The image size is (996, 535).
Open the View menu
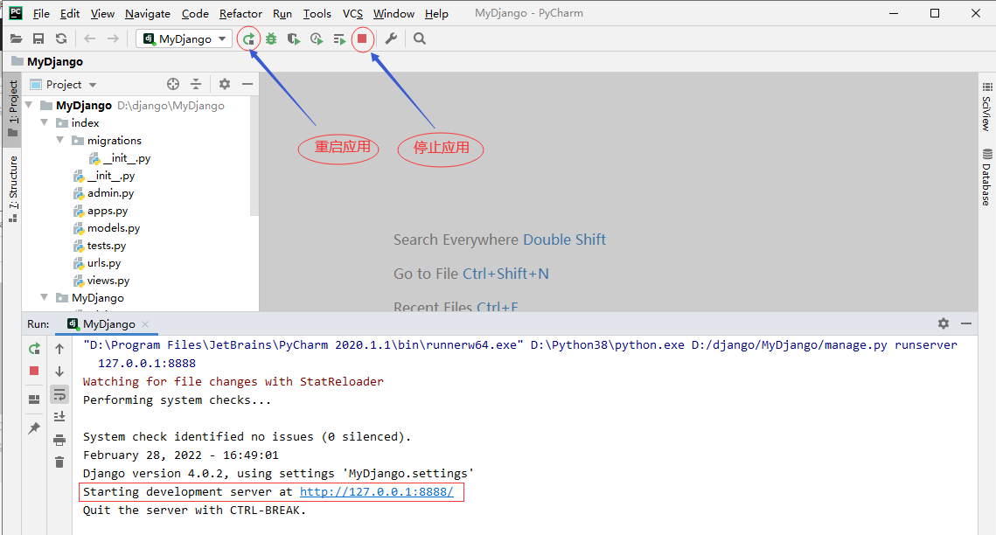pyautogui.click(x=102, y=13)
